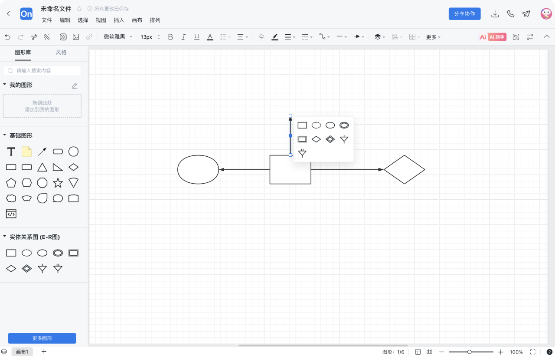
Task: Select the star shape in basic shapes
Action: [58, 183]
